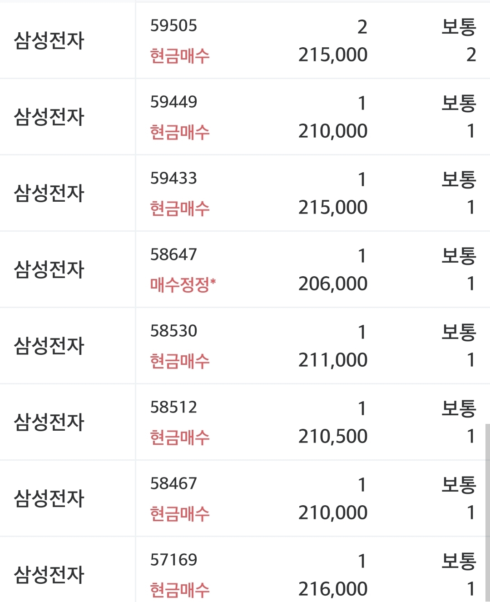The width and height of the screenshot is (490, 602).
Task: Tap the 216,000 price in last row
Action: [332, 589]
